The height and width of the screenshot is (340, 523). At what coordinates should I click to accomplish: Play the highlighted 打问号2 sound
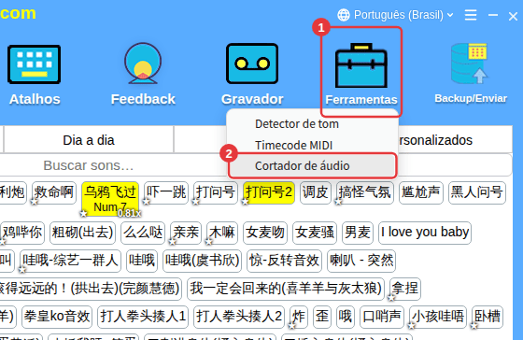[269, 192]
